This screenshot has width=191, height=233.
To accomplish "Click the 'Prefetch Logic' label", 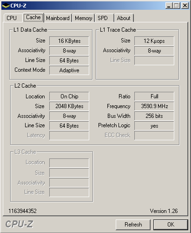I will click(x=114, y=125).
